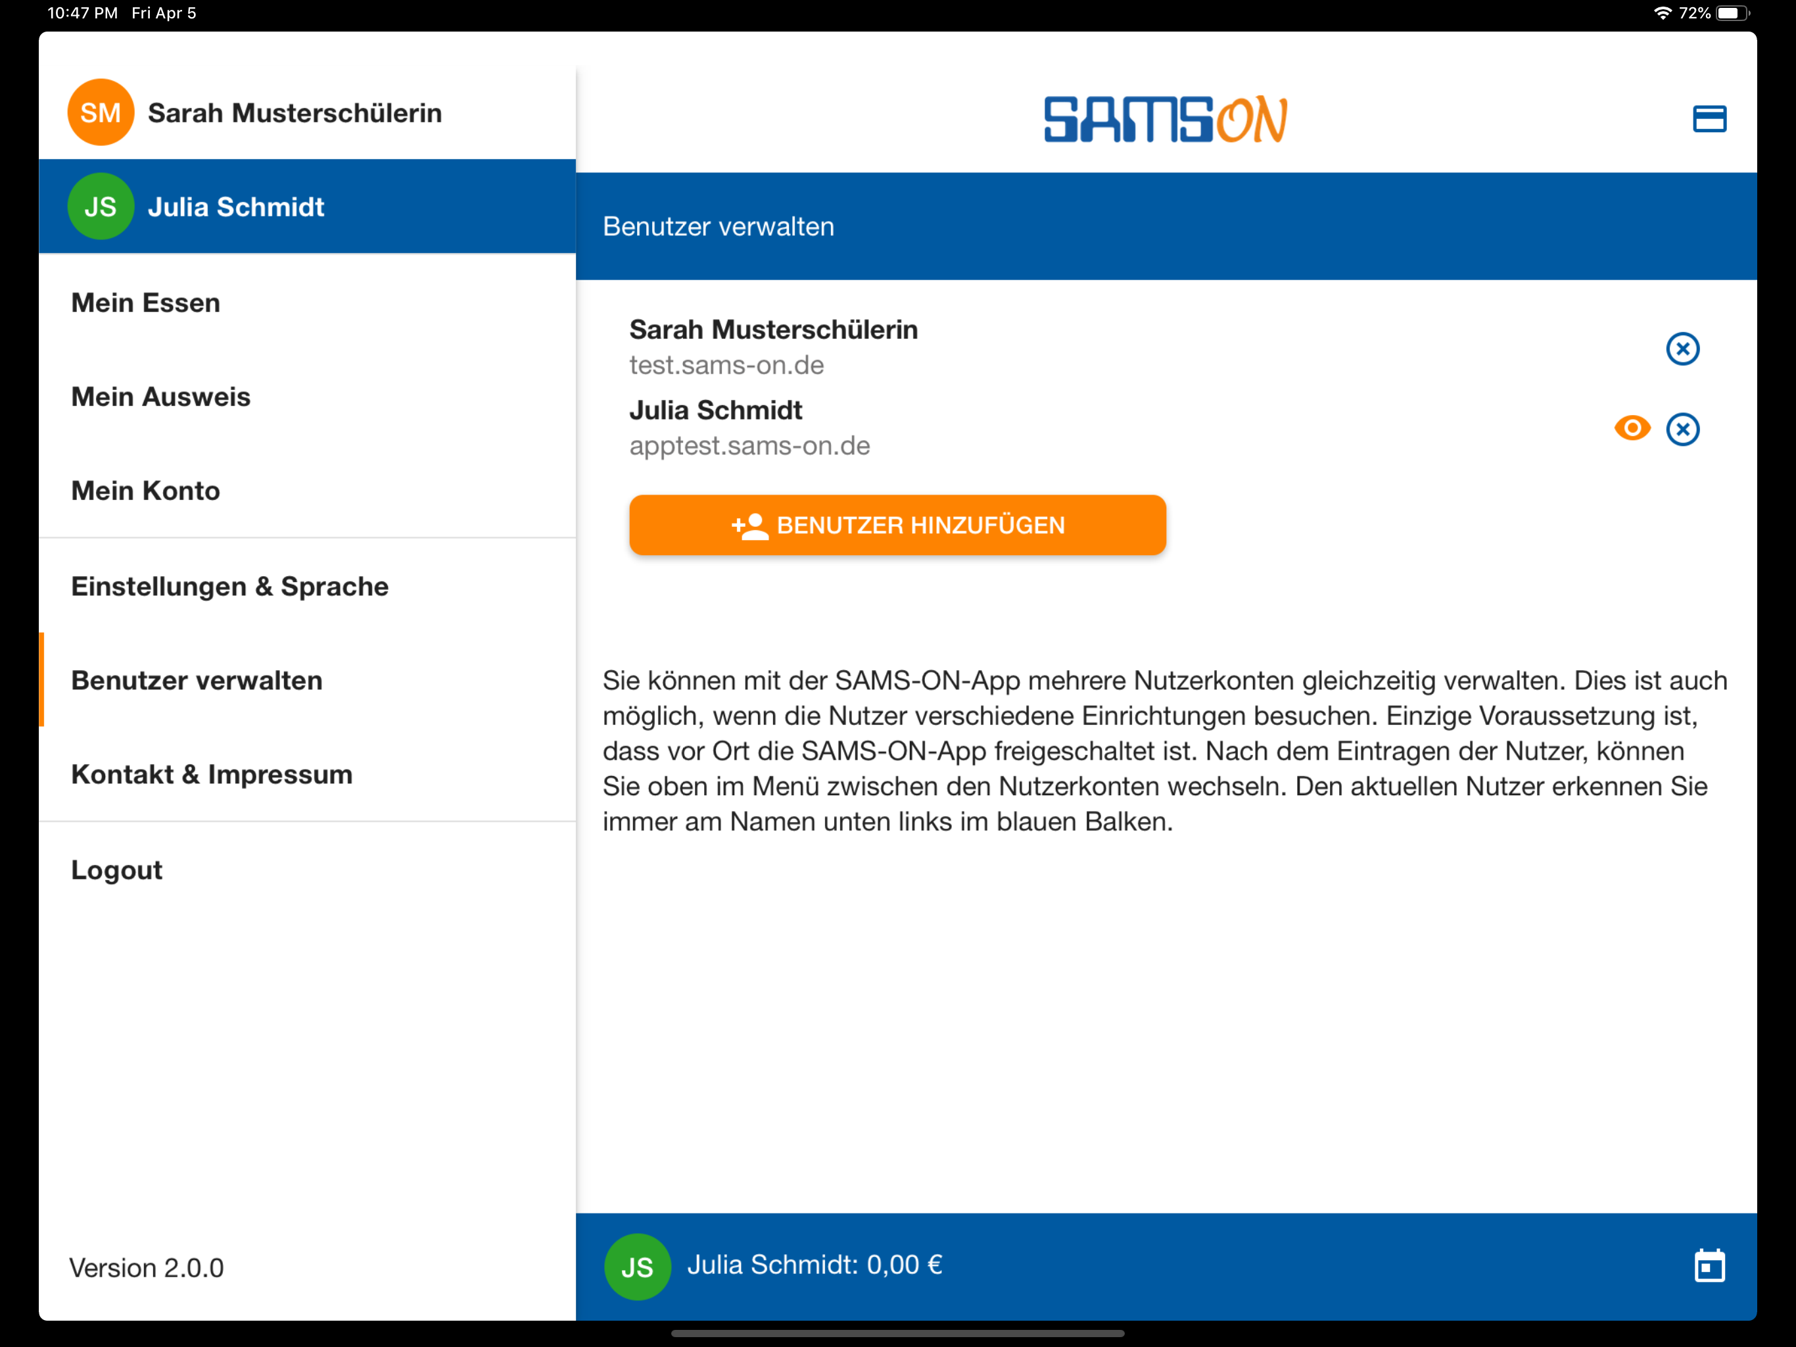The width and height of the screenshot is (1796, 1347).
Task: Tap the orange SM avatar in sidebar
Action: [101, 112]
